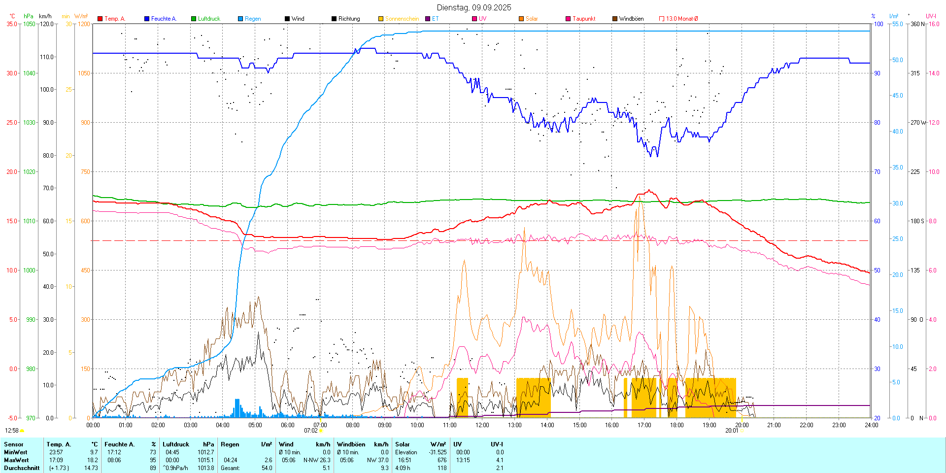The image size is (946, 473).
Task: Click the blue Feuchte A. legend marker
Action: pyautogui.click(x=147, y=19)
